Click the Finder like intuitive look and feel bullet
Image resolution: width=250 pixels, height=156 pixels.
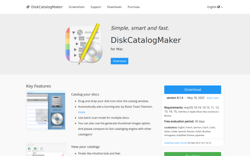pyautogui.click(x=99, y=154)
